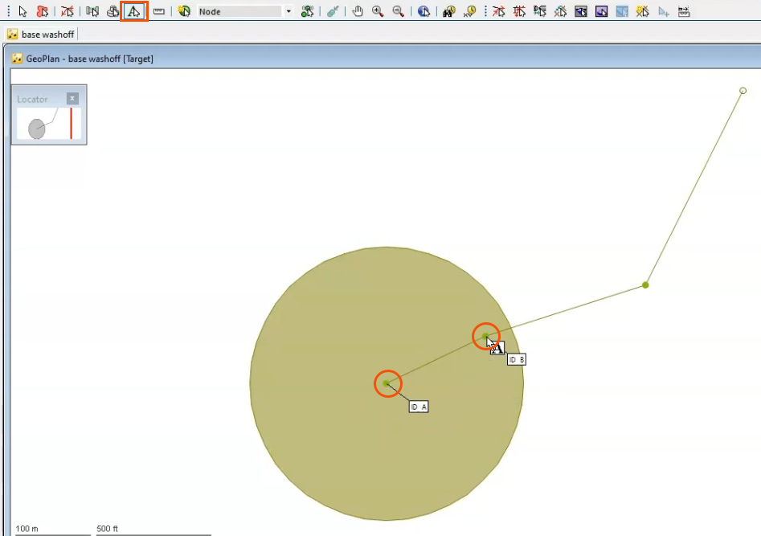
Task: Click the GeoPlan window title bar
Action: (x=321, y=59)
